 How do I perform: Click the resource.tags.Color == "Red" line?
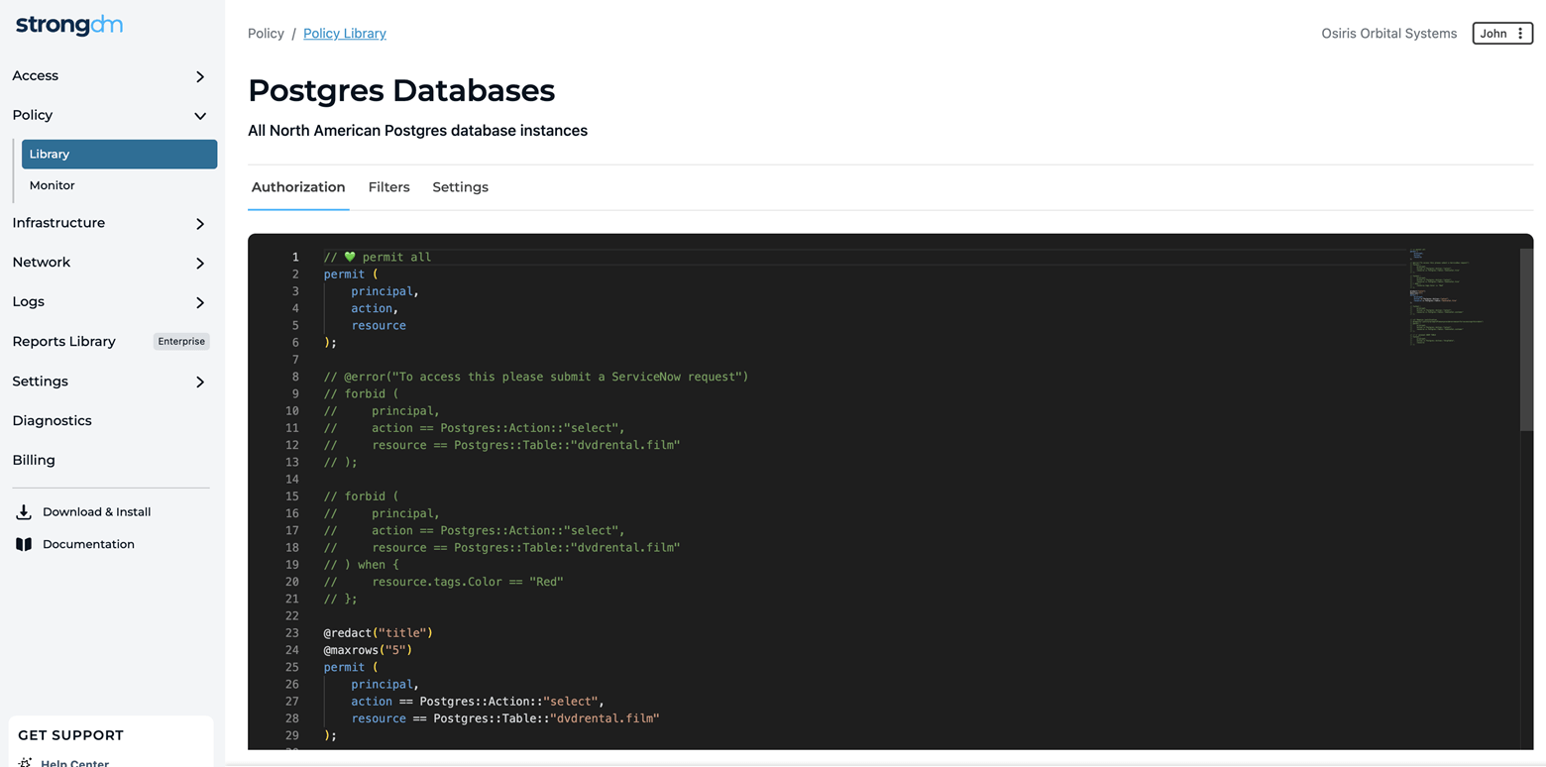444,582
